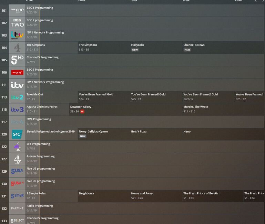The image size is (265, 224).
Task: Select the 5STAR channel logo
Action: click(x=17, y=196)
